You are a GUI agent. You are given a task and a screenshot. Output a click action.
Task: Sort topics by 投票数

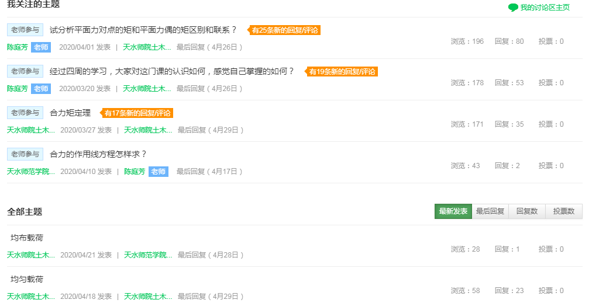point(564,211)
